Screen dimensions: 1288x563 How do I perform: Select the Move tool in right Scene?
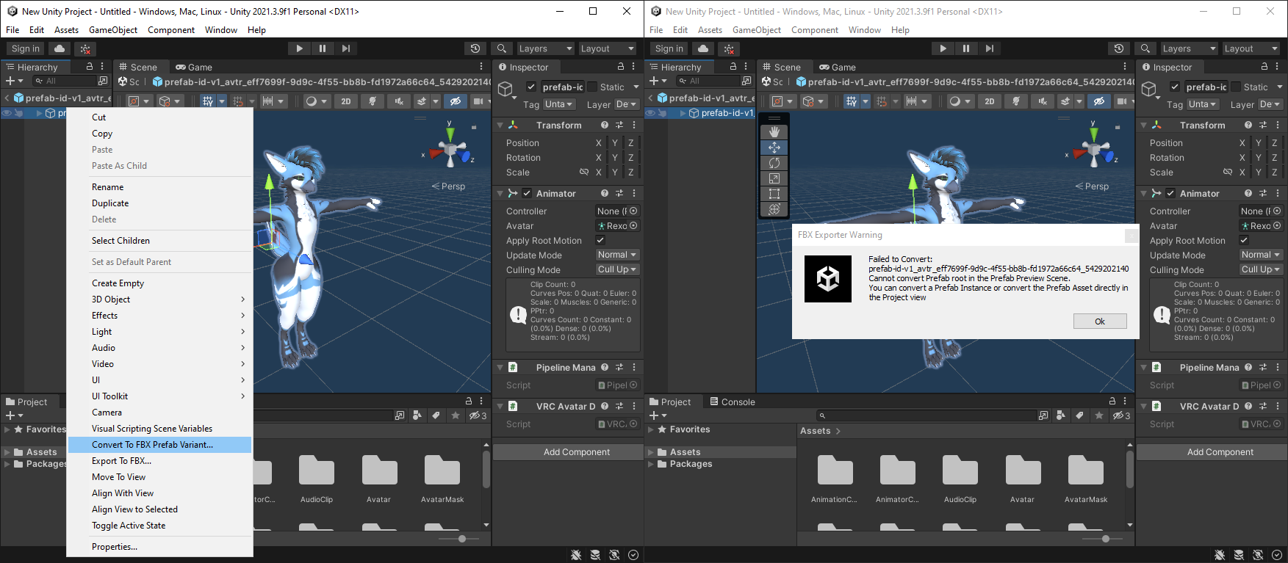pyautogui.click(x=774, y=148)
